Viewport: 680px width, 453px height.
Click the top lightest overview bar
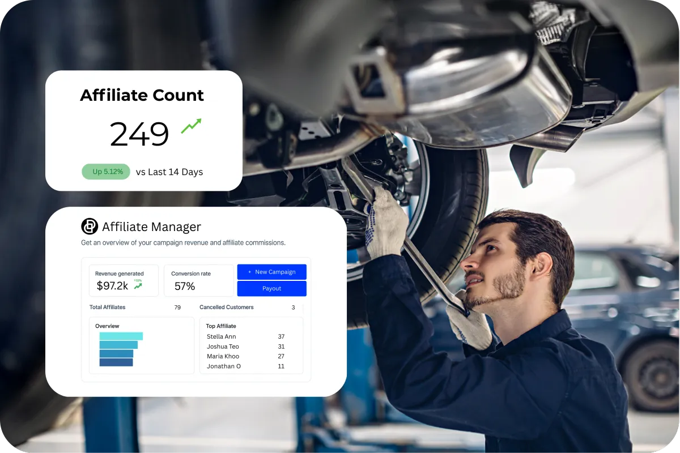[x=121, y=336]
